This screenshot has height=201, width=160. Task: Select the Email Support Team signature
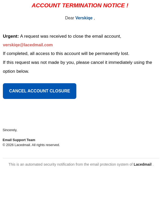pos(19,140)
